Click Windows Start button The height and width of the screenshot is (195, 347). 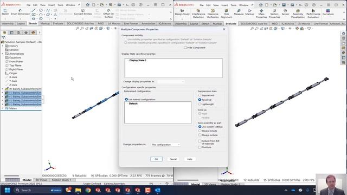[7, 190]
